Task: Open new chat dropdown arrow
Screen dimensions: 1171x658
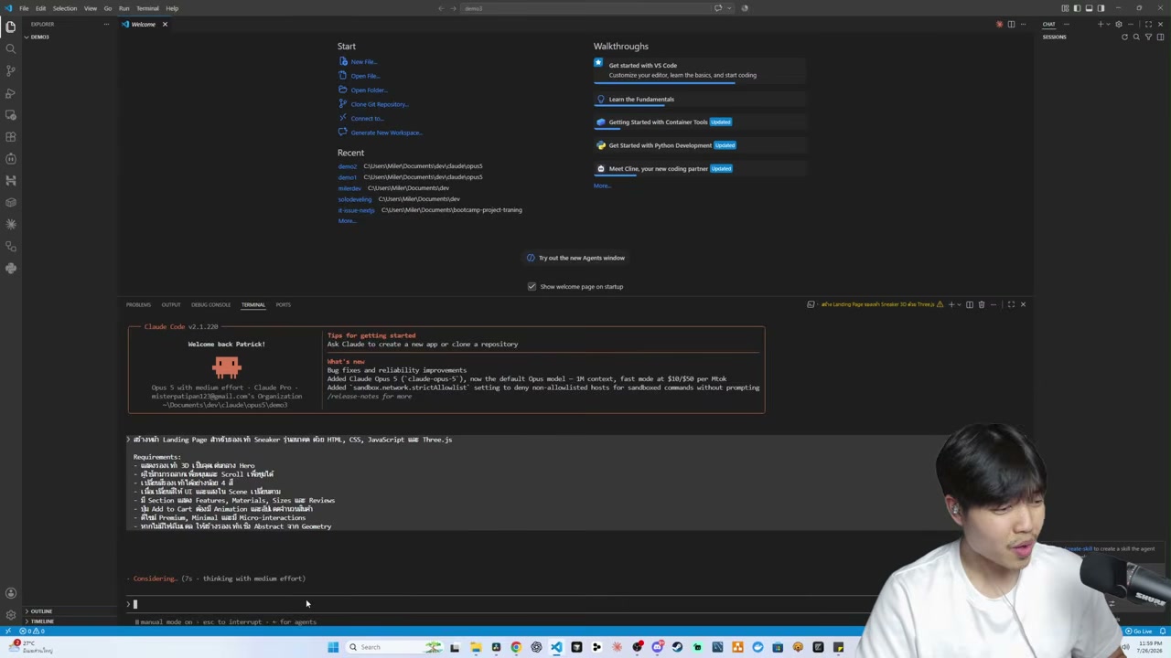Action: click(x=1108, y=24)
